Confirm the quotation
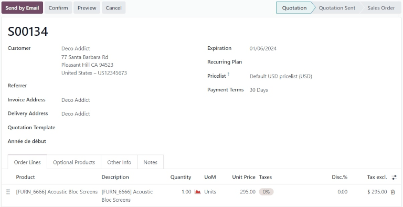The height and width of the screenshot is (207, 403). (58, 8)
